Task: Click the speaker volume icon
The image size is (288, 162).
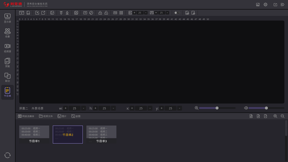Action: tap(246, 108)
